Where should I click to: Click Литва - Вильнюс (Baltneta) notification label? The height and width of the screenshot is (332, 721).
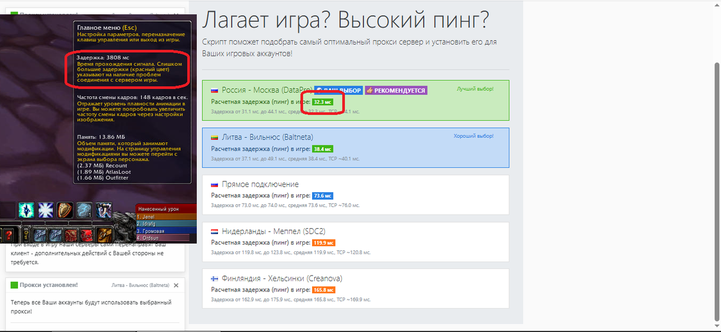(141, 285)
